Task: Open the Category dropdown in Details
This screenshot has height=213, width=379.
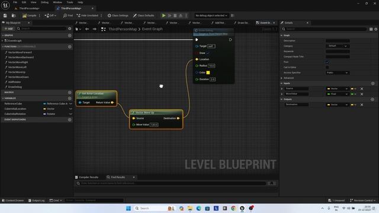Action: 338,46
